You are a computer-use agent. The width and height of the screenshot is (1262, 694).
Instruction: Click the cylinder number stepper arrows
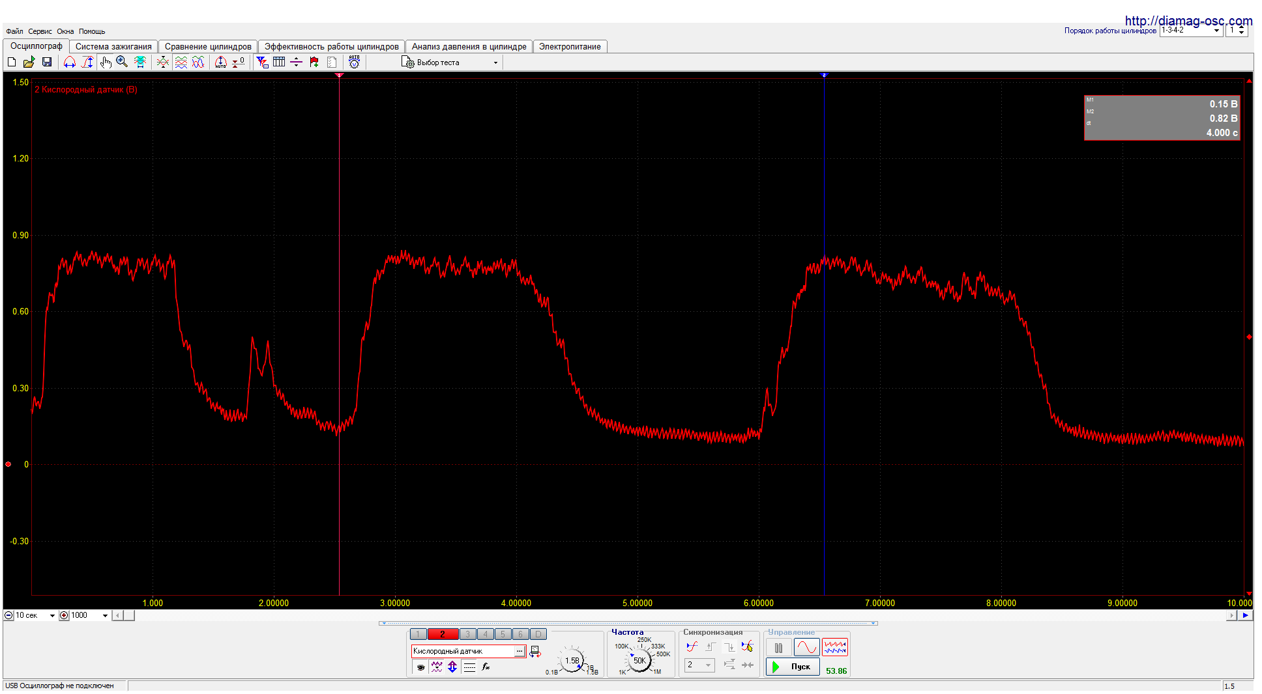pos(1241,30)
